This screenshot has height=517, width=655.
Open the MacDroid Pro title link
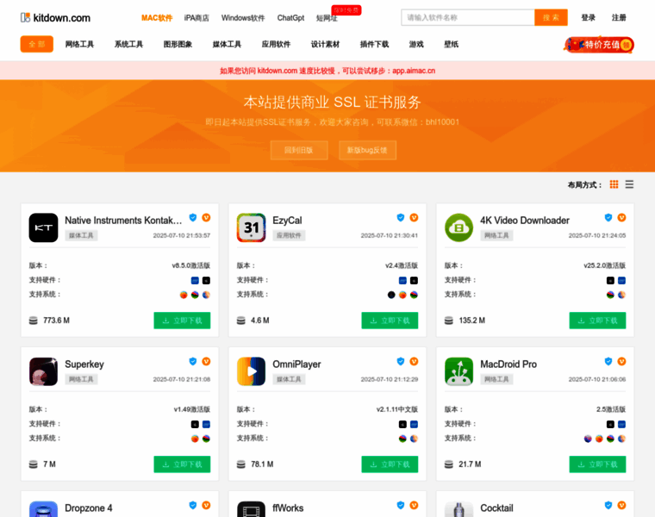(x=508, y=364)
